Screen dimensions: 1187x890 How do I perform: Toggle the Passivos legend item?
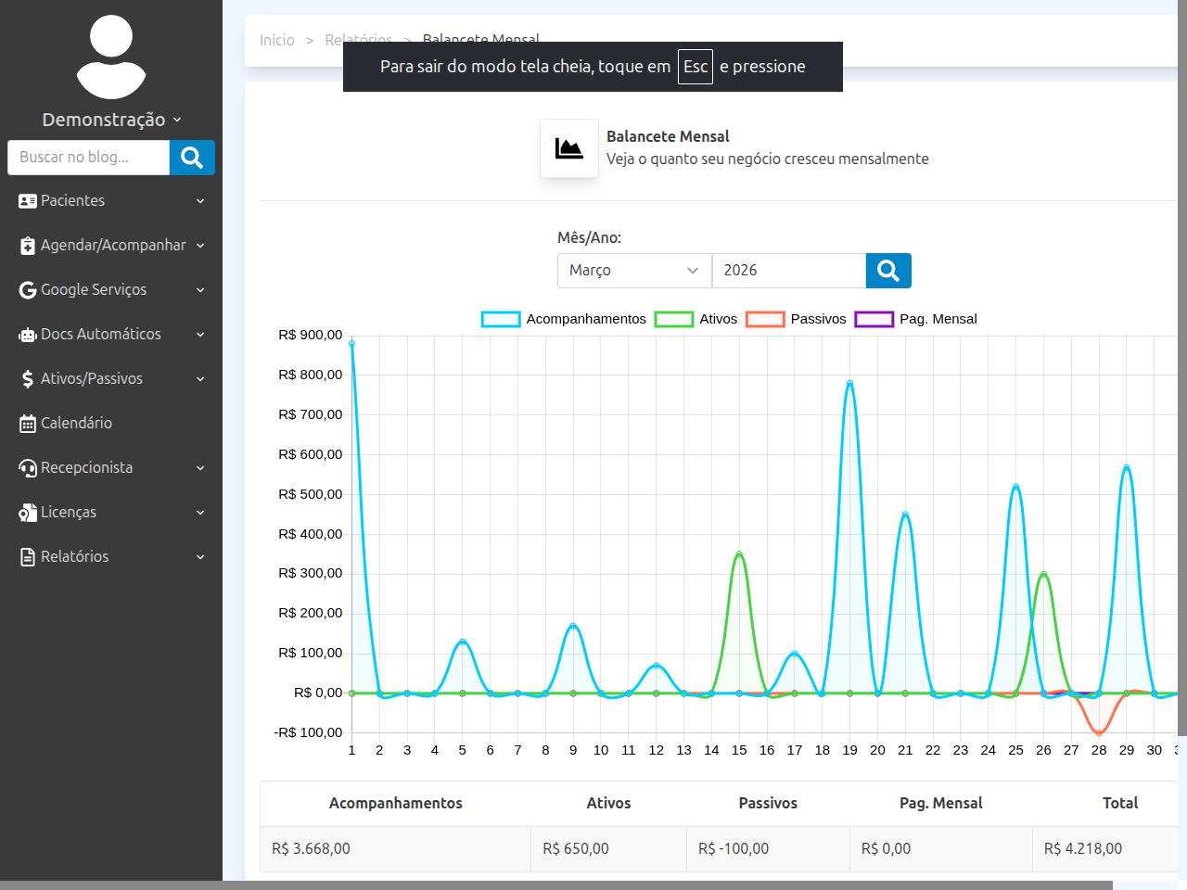[x=765, y=319]
